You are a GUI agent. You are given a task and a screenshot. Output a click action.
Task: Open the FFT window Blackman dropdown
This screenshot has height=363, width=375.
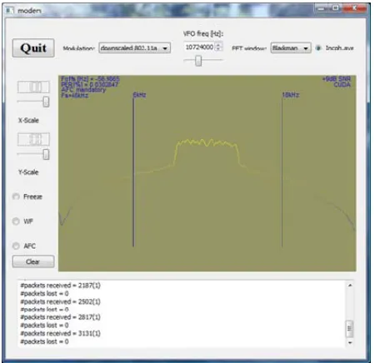point(291,48)
